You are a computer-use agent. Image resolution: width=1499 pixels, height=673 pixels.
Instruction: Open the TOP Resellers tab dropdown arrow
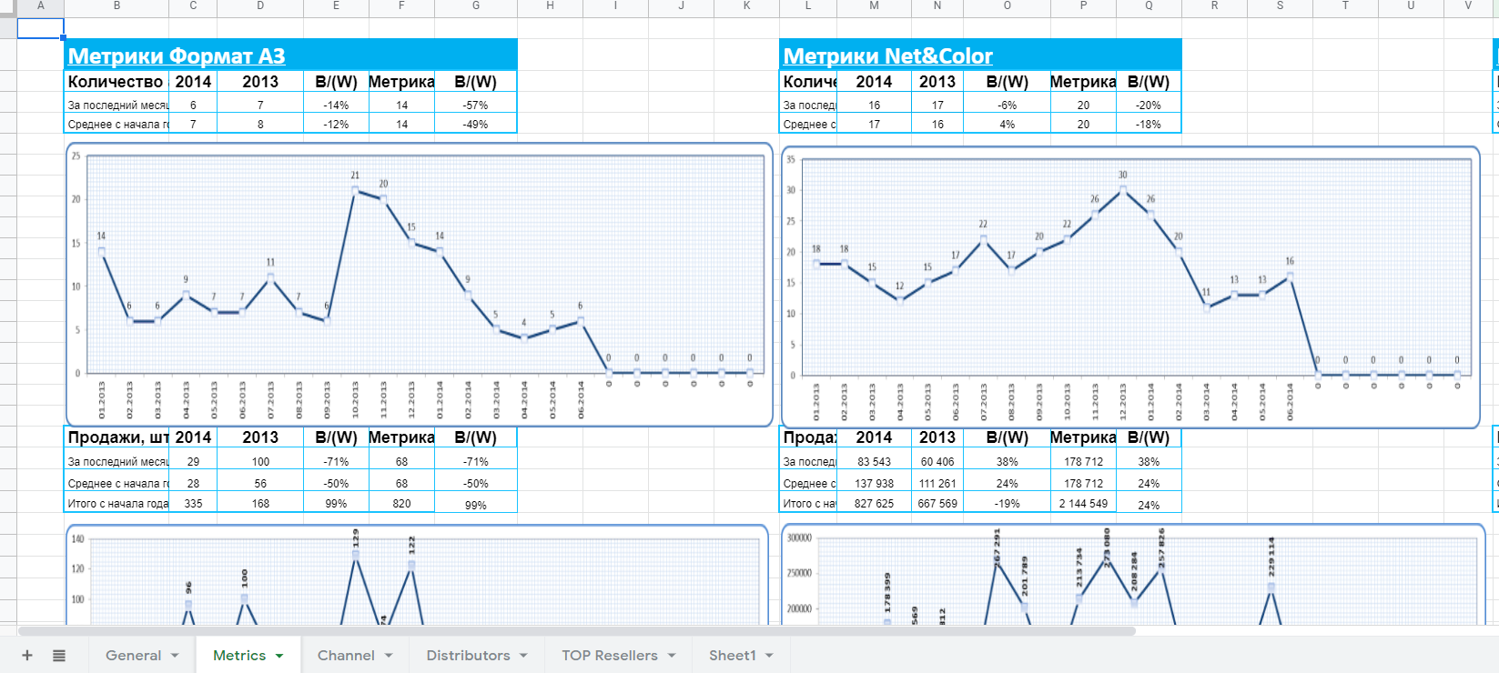[x=672, y=656]
